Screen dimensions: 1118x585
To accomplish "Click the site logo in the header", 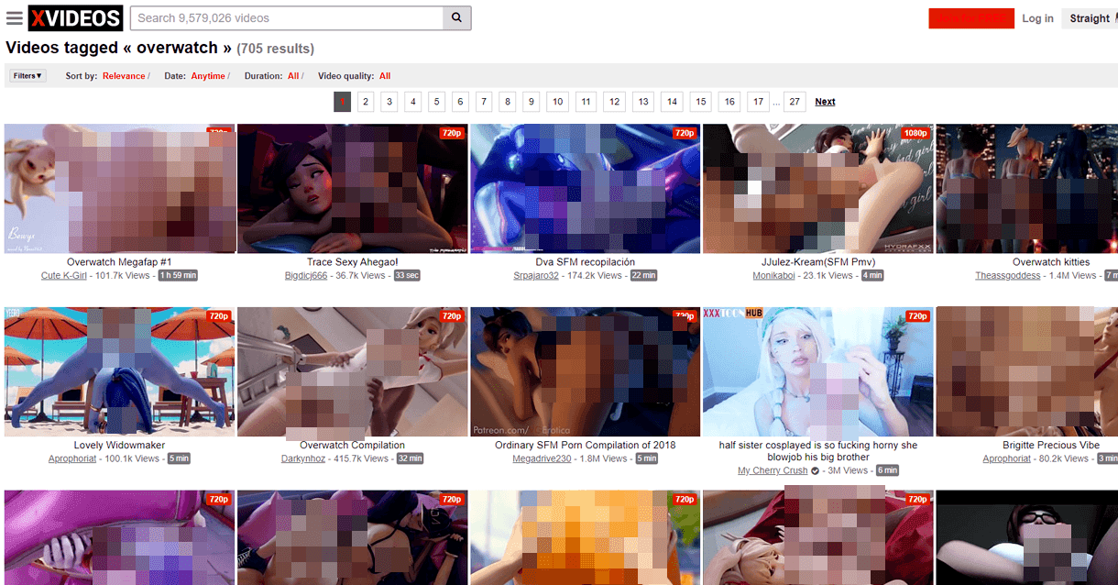I will pos(75,18).
